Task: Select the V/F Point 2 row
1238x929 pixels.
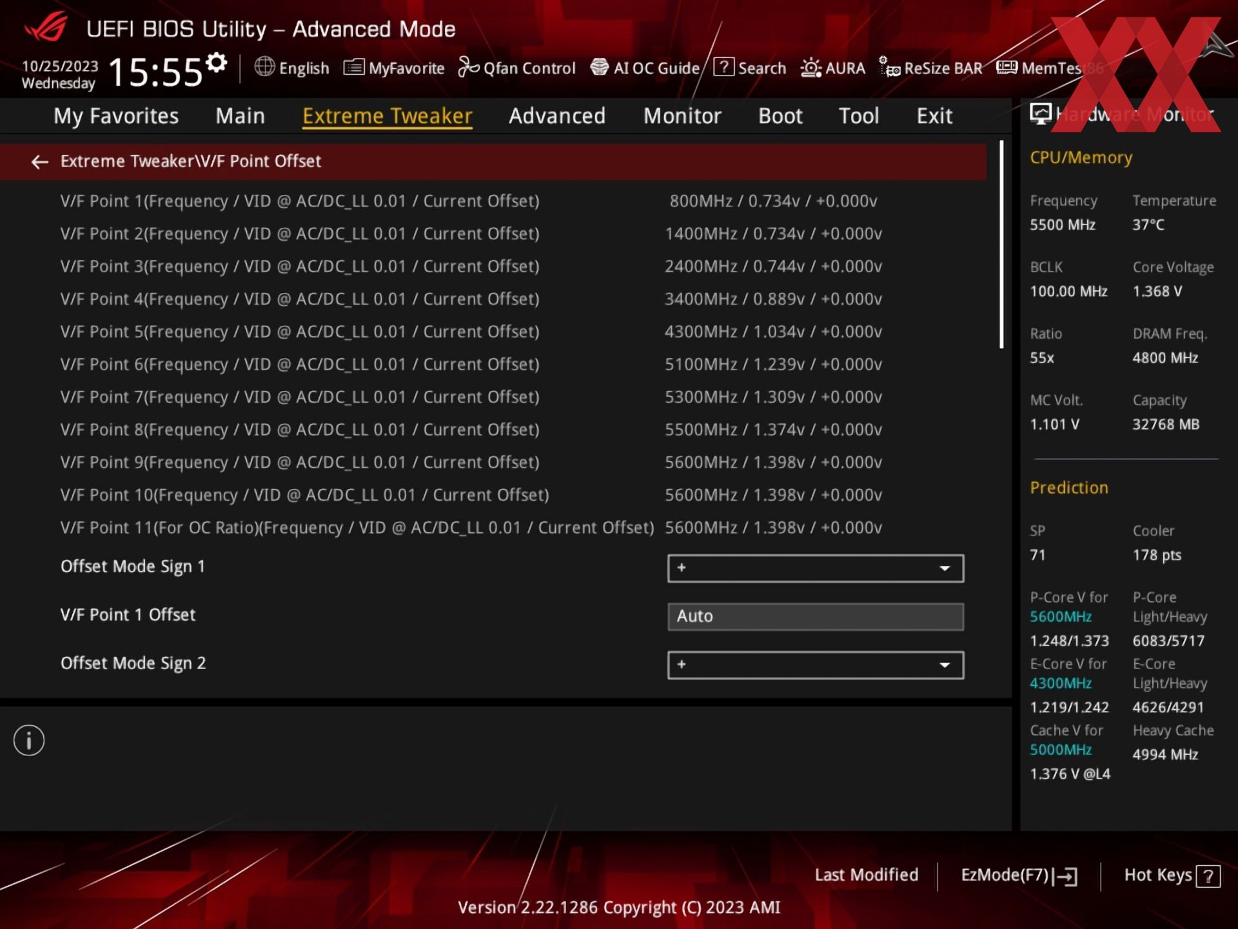Action: pos(493,234)
